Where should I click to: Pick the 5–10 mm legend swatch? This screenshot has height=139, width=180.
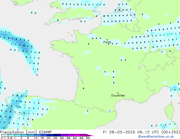[x=31, y=135]
